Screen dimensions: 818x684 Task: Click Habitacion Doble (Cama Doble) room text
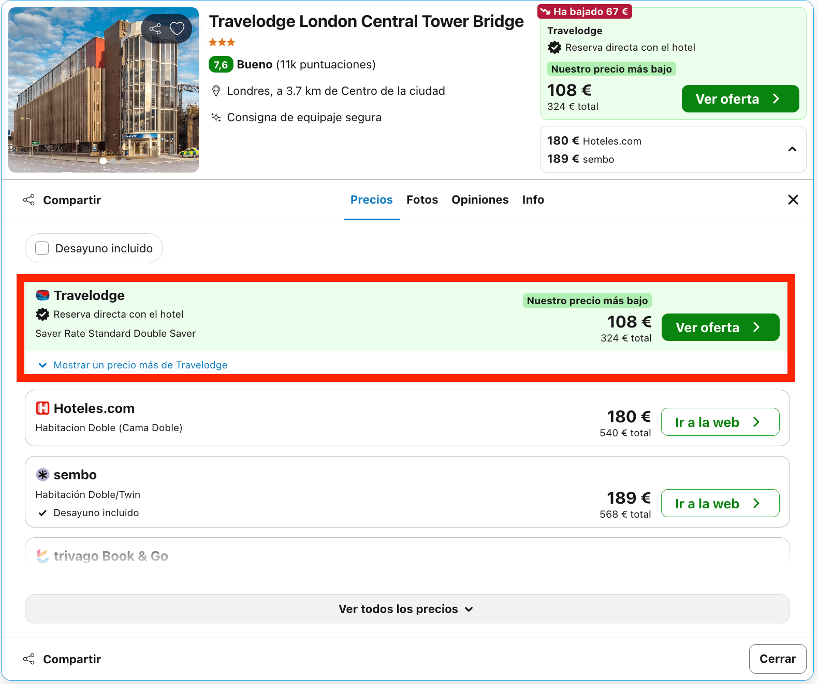[x=109, y=428]
